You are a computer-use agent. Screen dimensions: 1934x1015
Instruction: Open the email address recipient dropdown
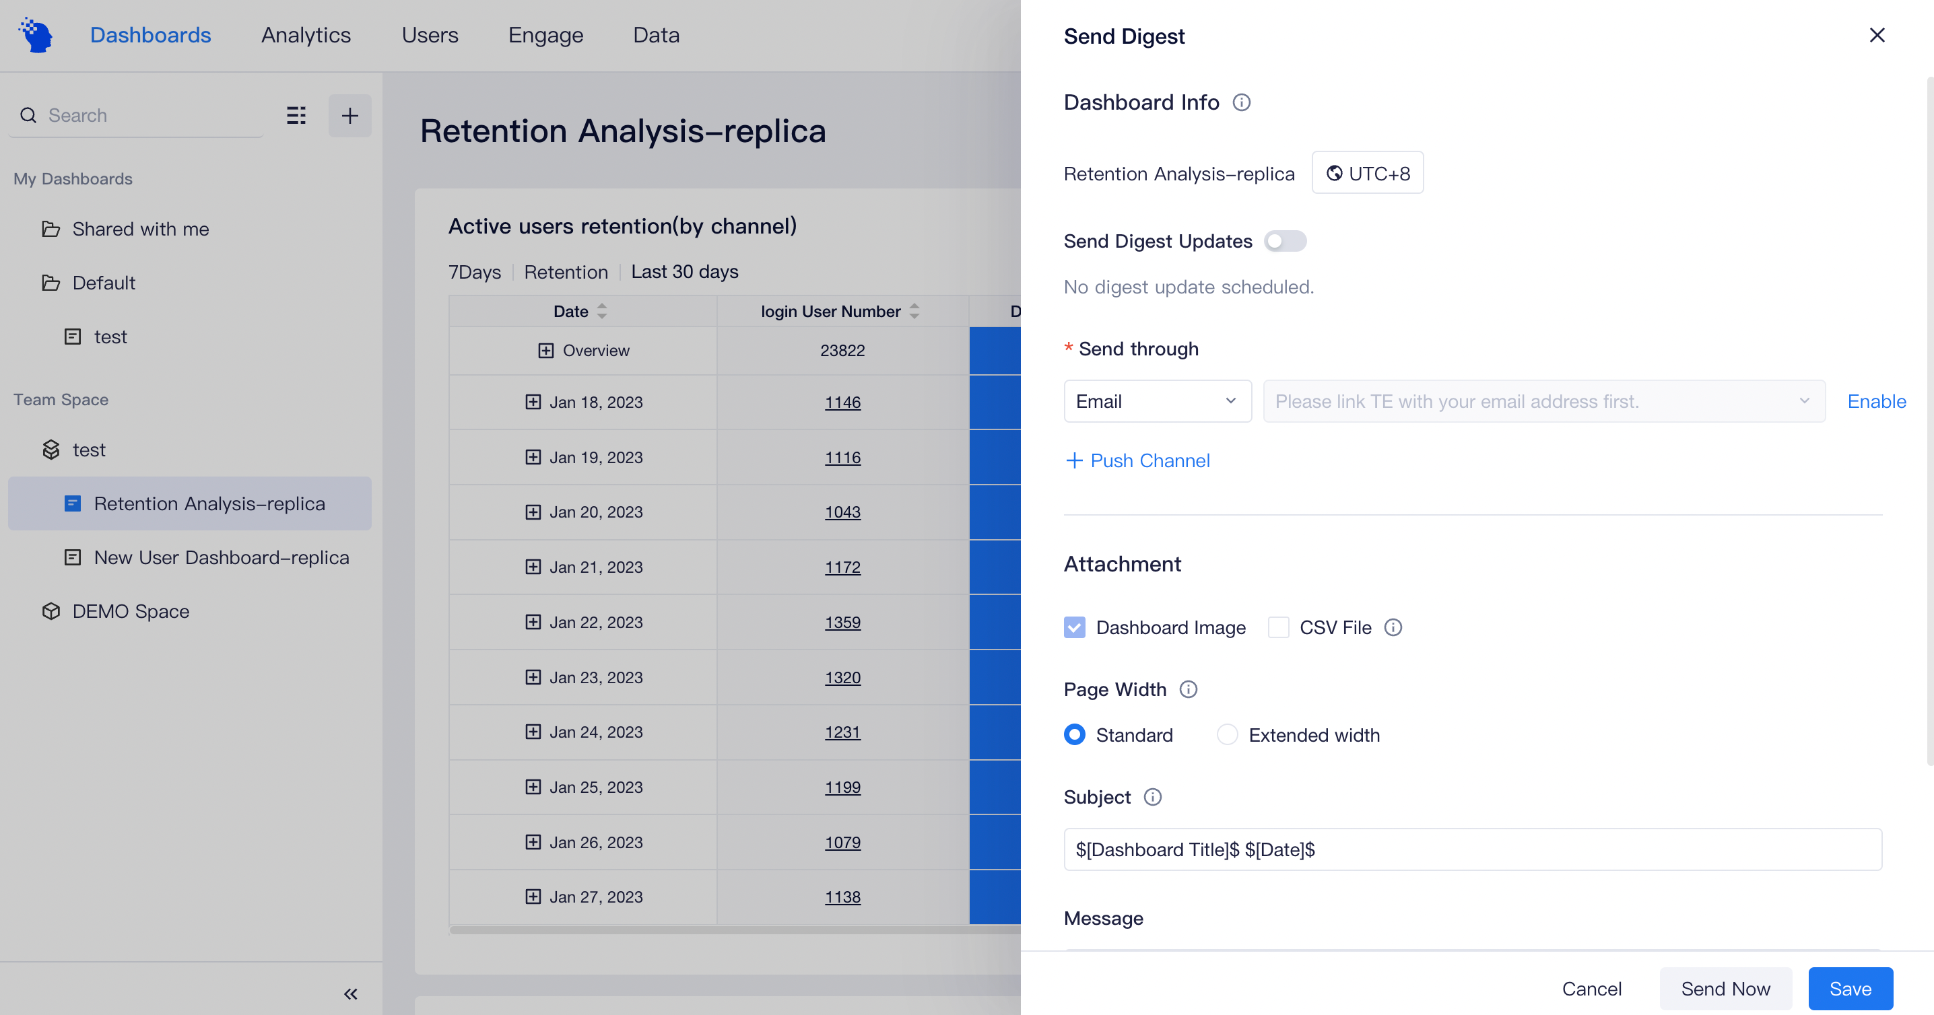click(1544, 401)
